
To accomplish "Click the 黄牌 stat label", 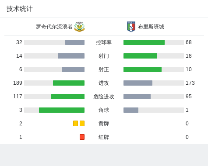I will [x=104, y=124].
